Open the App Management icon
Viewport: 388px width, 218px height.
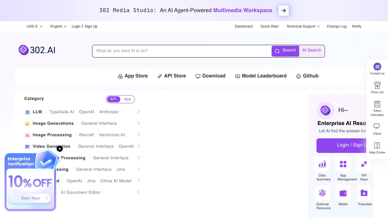[343, 164]
